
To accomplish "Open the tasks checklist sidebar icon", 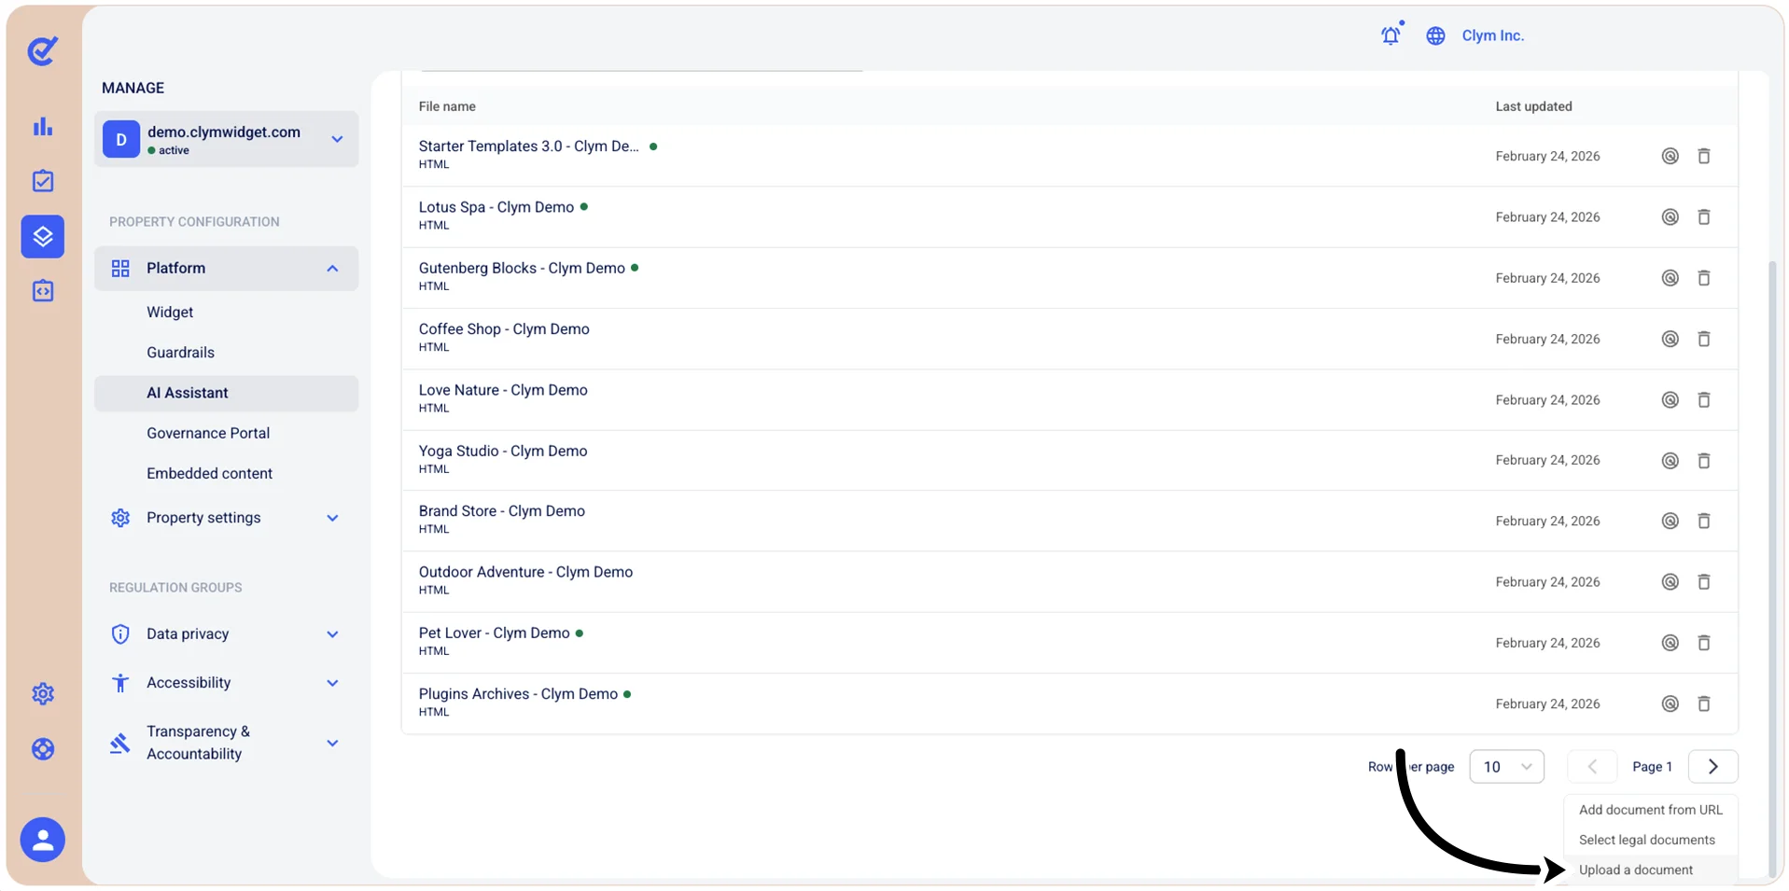I will 43,181.
